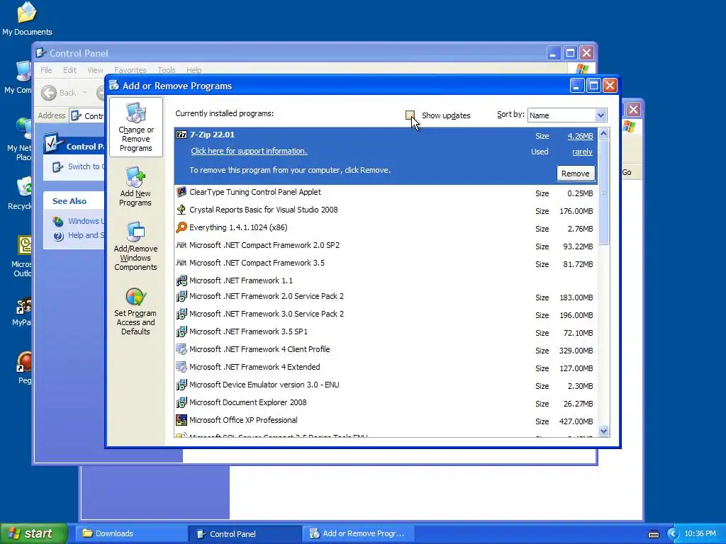Select ClearType Tuning Control Panel Applet entry
The height and width of the screenshot is (544, 726).
coord(386,193)
